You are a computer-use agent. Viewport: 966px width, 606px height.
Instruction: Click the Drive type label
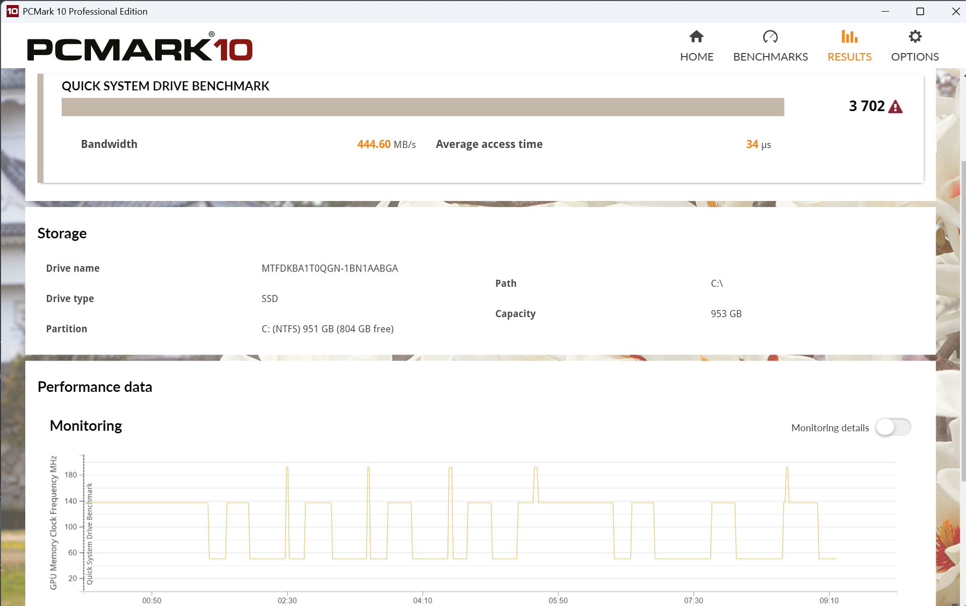pos(70,298)
